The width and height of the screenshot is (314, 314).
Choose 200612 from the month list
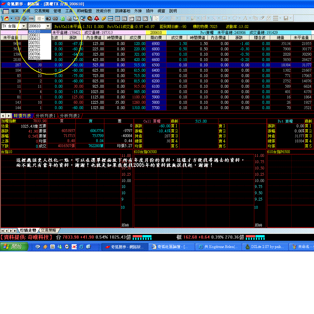click(34, 39)
